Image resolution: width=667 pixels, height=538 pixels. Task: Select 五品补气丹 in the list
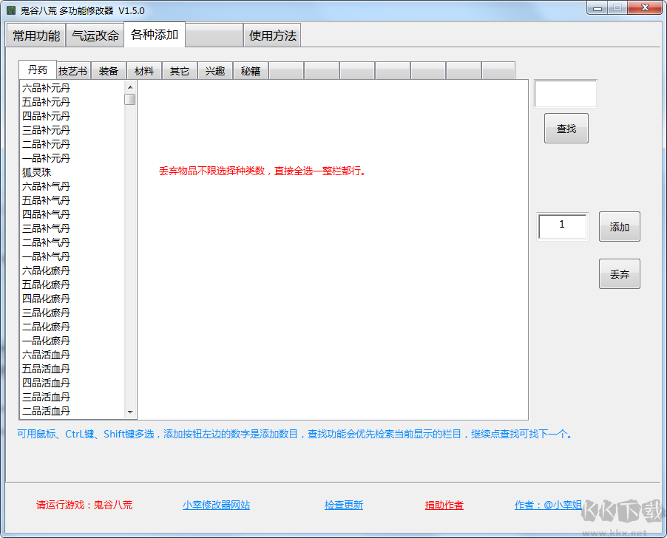[46, 200]
